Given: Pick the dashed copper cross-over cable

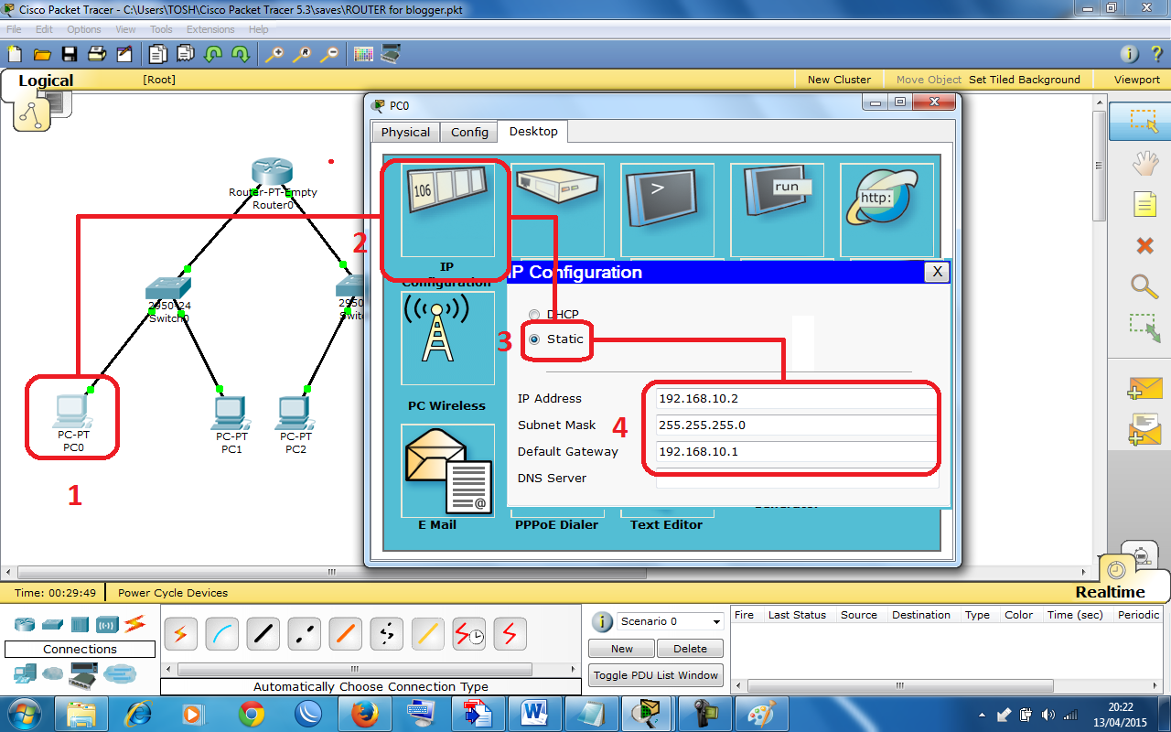Looking at the screenshot, I should [x=304, y=632].
